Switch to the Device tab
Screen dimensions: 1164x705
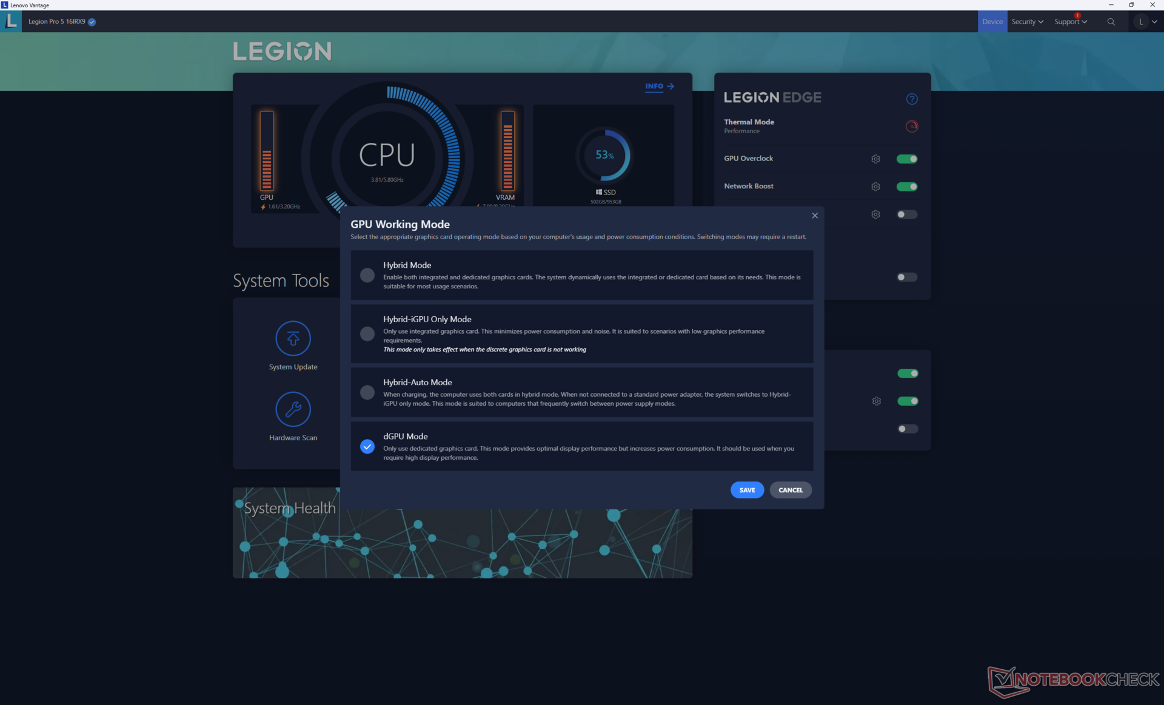click(992, 22)
